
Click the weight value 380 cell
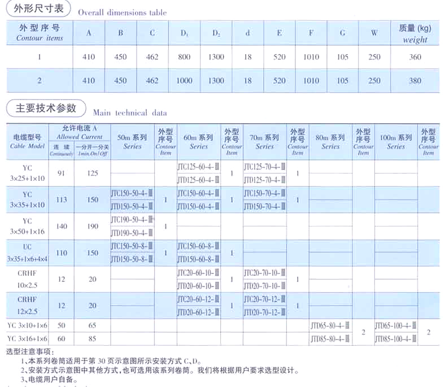[415, 81]
